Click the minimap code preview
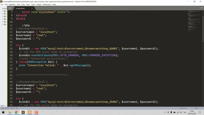 click(194, 21)
